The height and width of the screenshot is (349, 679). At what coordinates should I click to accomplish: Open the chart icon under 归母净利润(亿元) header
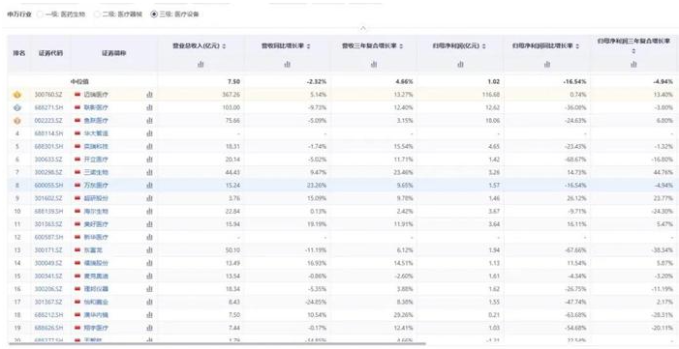pyautogui.click(x=460, y=65)
